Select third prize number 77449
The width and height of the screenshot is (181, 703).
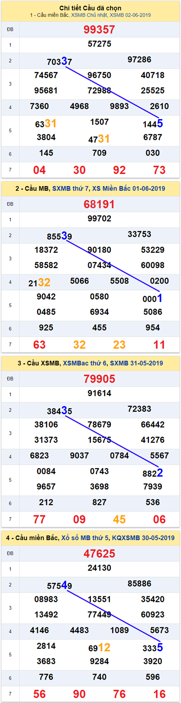click(100, 614)
